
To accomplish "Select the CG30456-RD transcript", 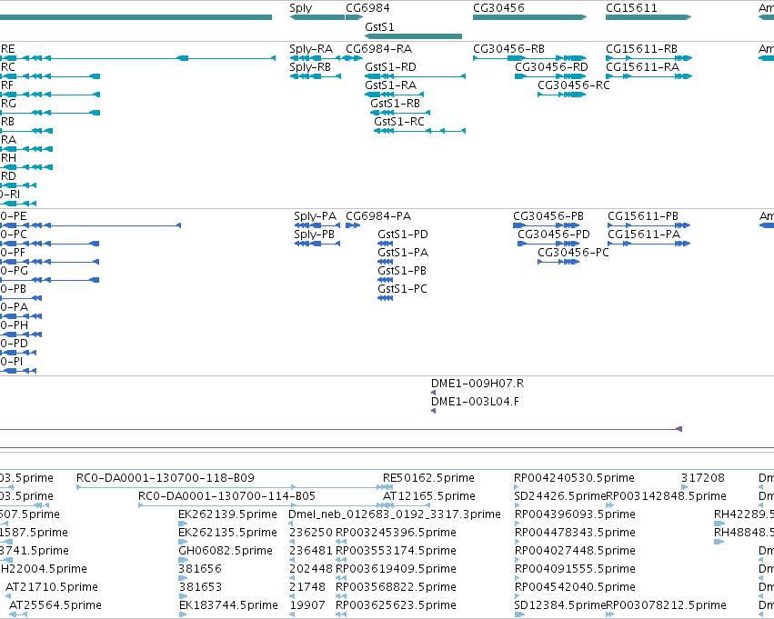I will pos(550,76).
